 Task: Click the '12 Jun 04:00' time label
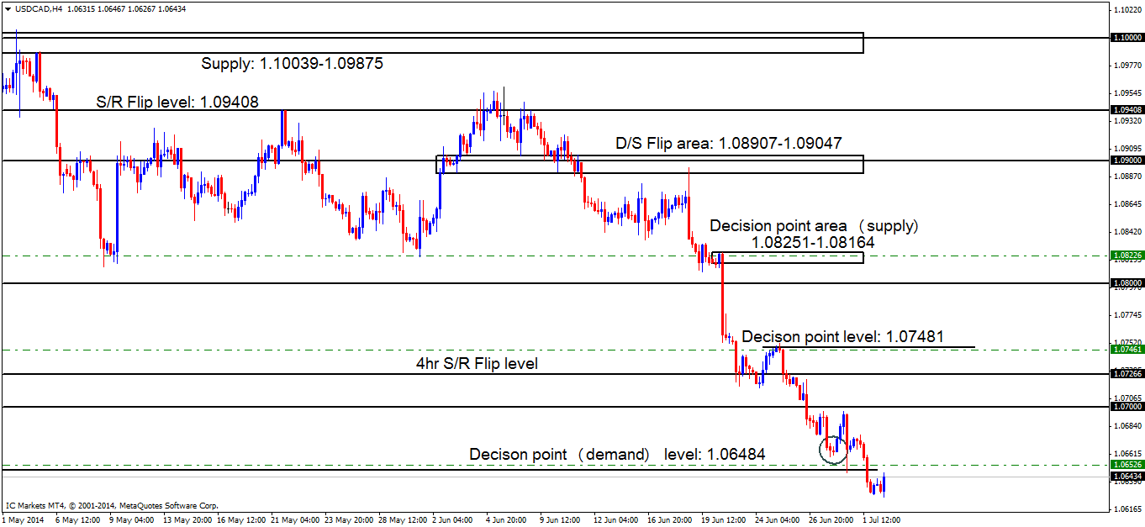pyautogui.click(x=615, y=519)
